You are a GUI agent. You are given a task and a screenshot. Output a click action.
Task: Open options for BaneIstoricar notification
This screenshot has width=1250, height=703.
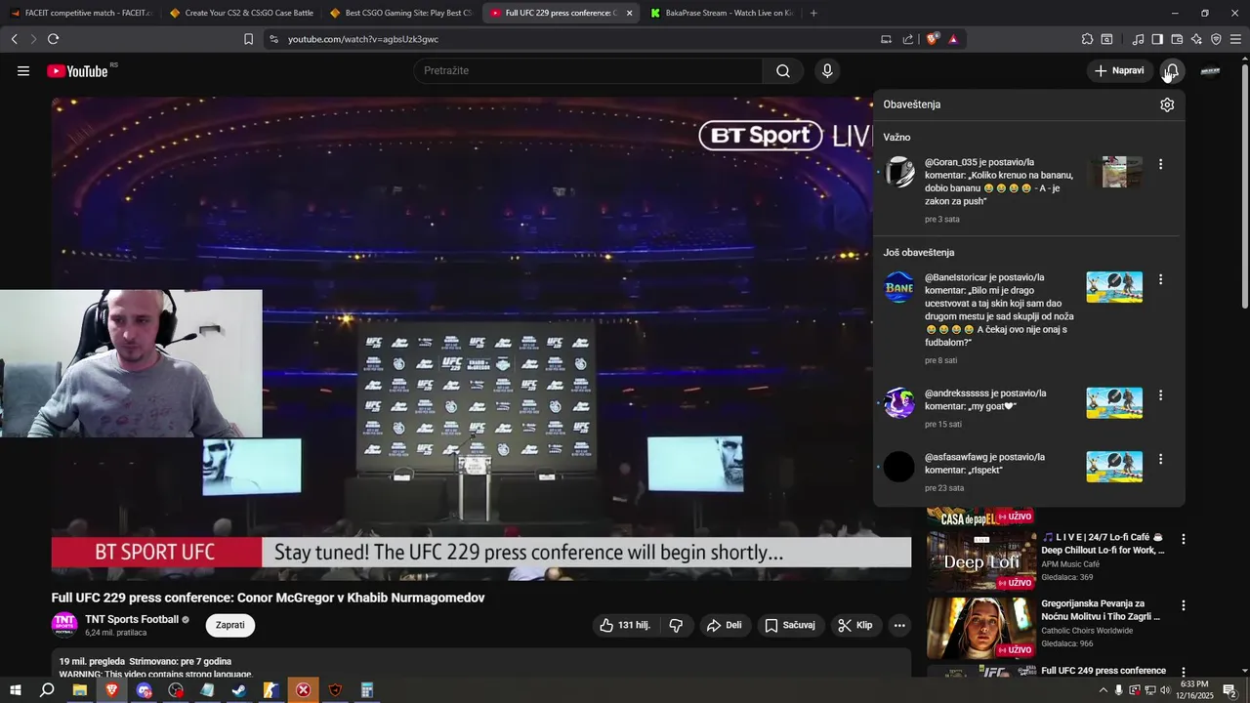(1160, 279)
